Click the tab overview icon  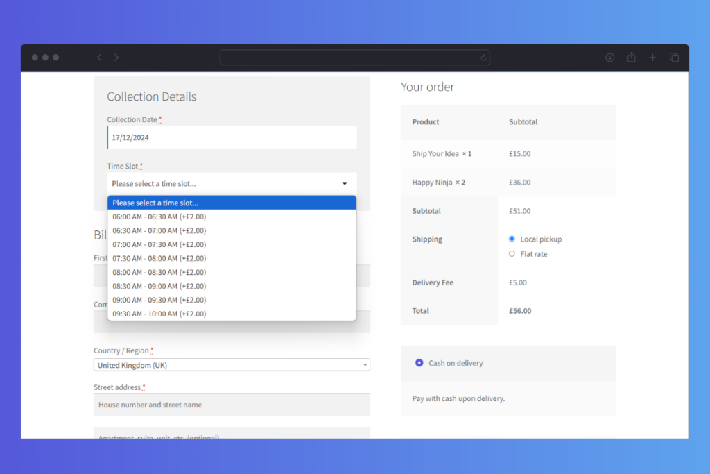click(674, 58)
